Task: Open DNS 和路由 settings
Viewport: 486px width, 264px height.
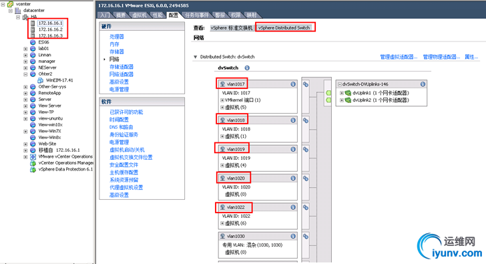Action: coord(121,127)
